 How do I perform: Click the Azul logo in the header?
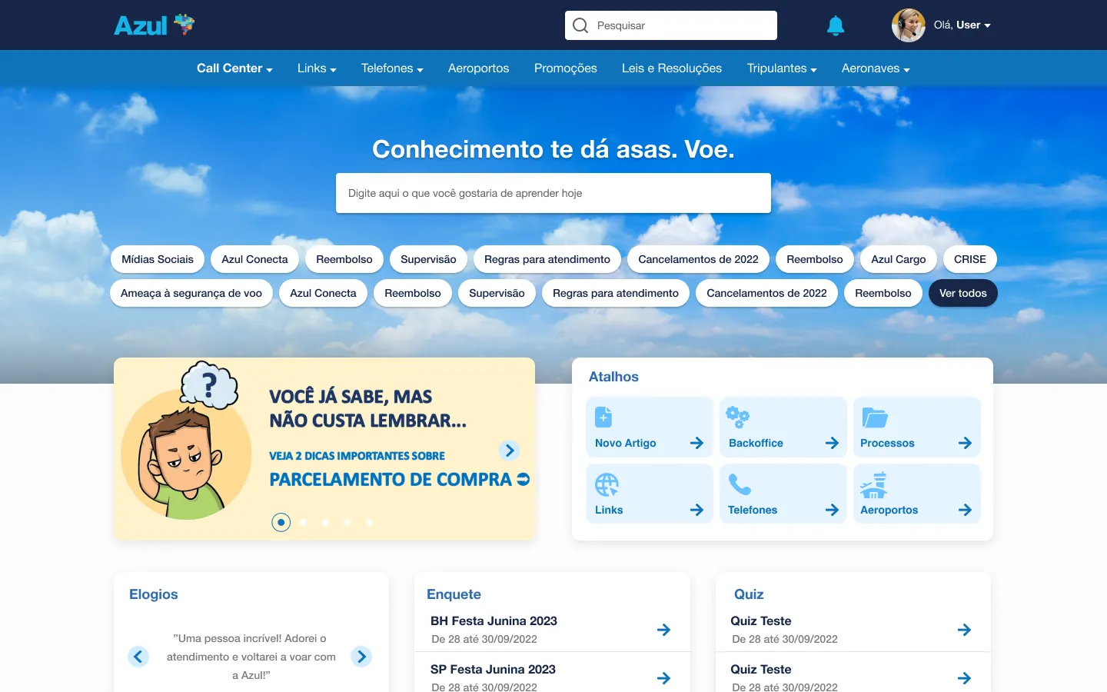coord(155,25)
